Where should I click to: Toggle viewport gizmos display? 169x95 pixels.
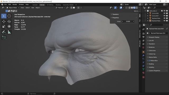[115, 8]
